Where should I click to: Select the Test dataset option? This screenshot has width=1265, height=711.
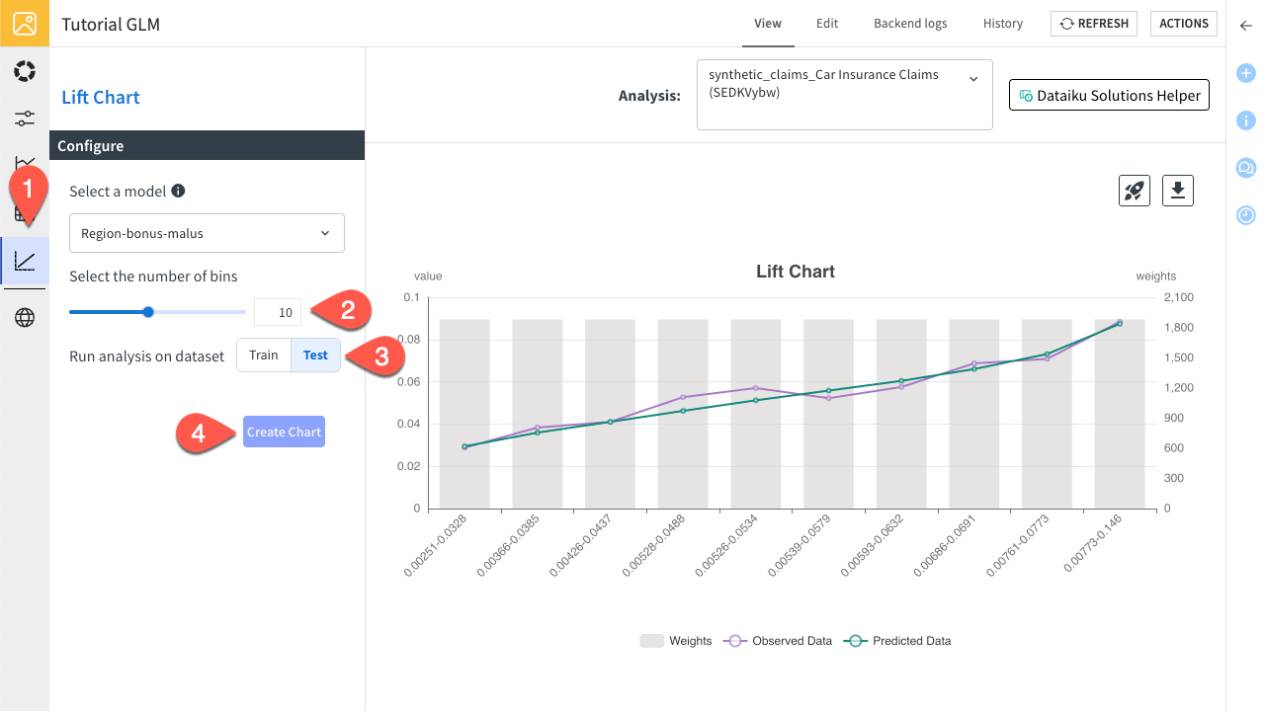[315, 355]
